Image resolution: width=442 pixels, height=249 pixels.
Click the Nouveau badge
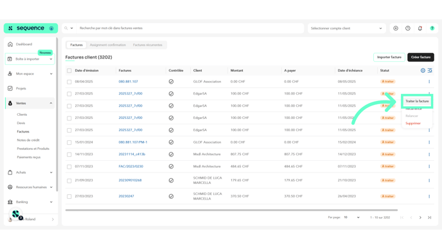coord(45,53)
